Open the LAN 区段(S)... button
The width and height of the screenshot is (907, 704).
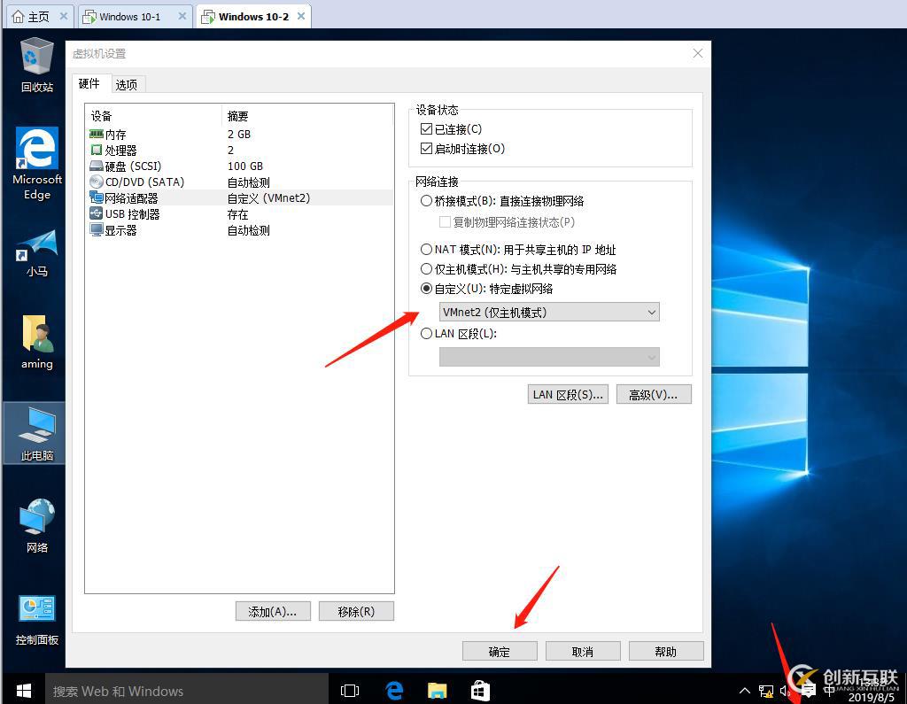click(568, 395)
